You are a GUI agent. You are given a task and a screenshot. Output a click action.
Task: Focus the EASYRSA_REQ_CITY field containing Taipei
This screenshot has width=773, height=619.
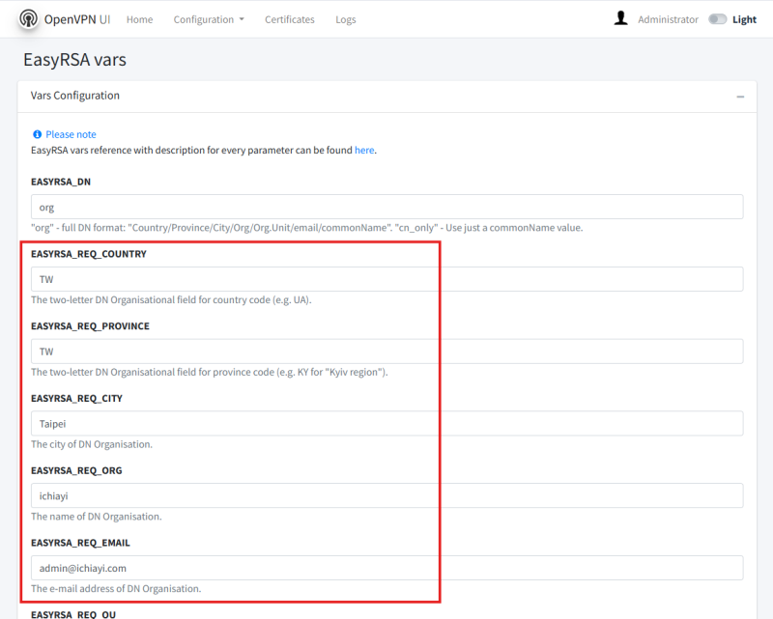[387, 424]
